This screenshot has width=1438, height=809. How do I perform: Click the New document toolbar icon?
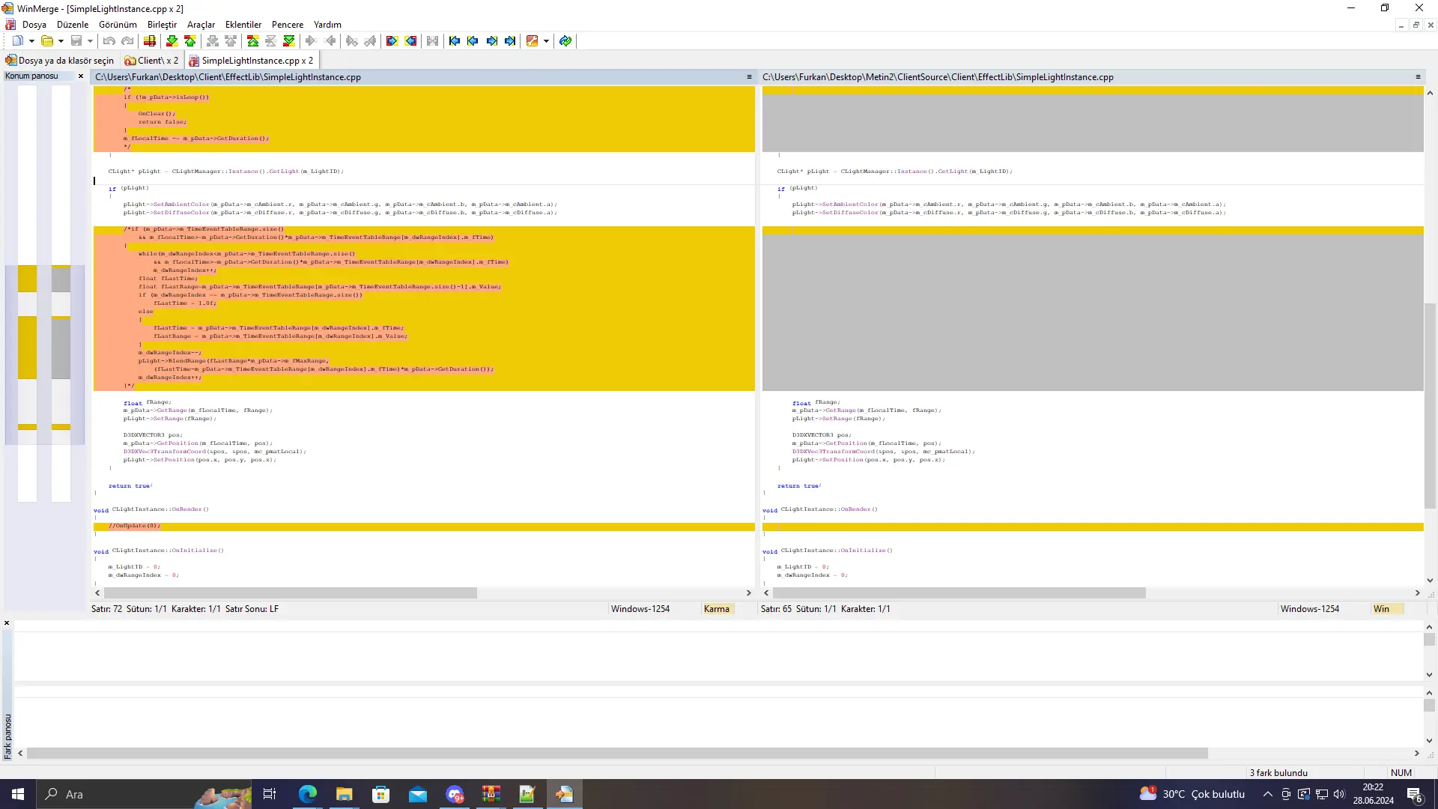click(x=18, y=41)
